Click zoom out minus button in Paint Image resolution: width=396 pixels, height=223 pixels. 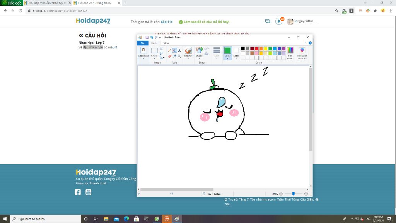coord(281,194)
